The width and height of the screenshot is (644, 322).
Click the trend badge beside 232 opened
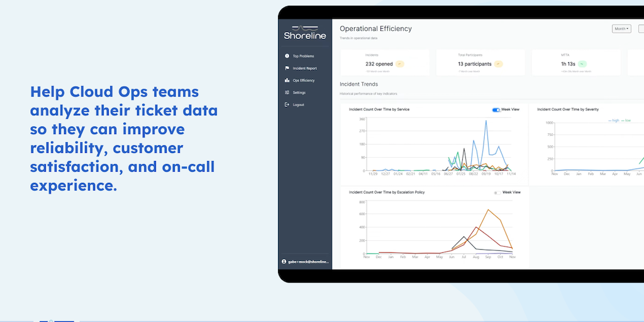click(x=399, y=64)
